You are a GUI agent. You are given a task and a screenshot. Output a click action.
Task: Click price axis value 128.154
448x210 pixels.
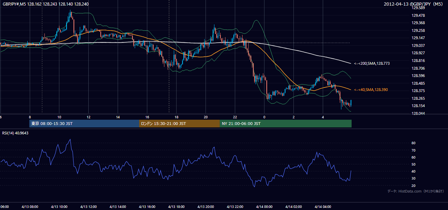(418, 106)
